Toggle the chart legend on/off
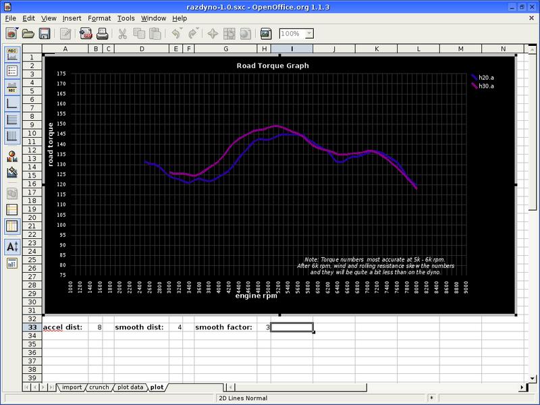 click(11, 70)
